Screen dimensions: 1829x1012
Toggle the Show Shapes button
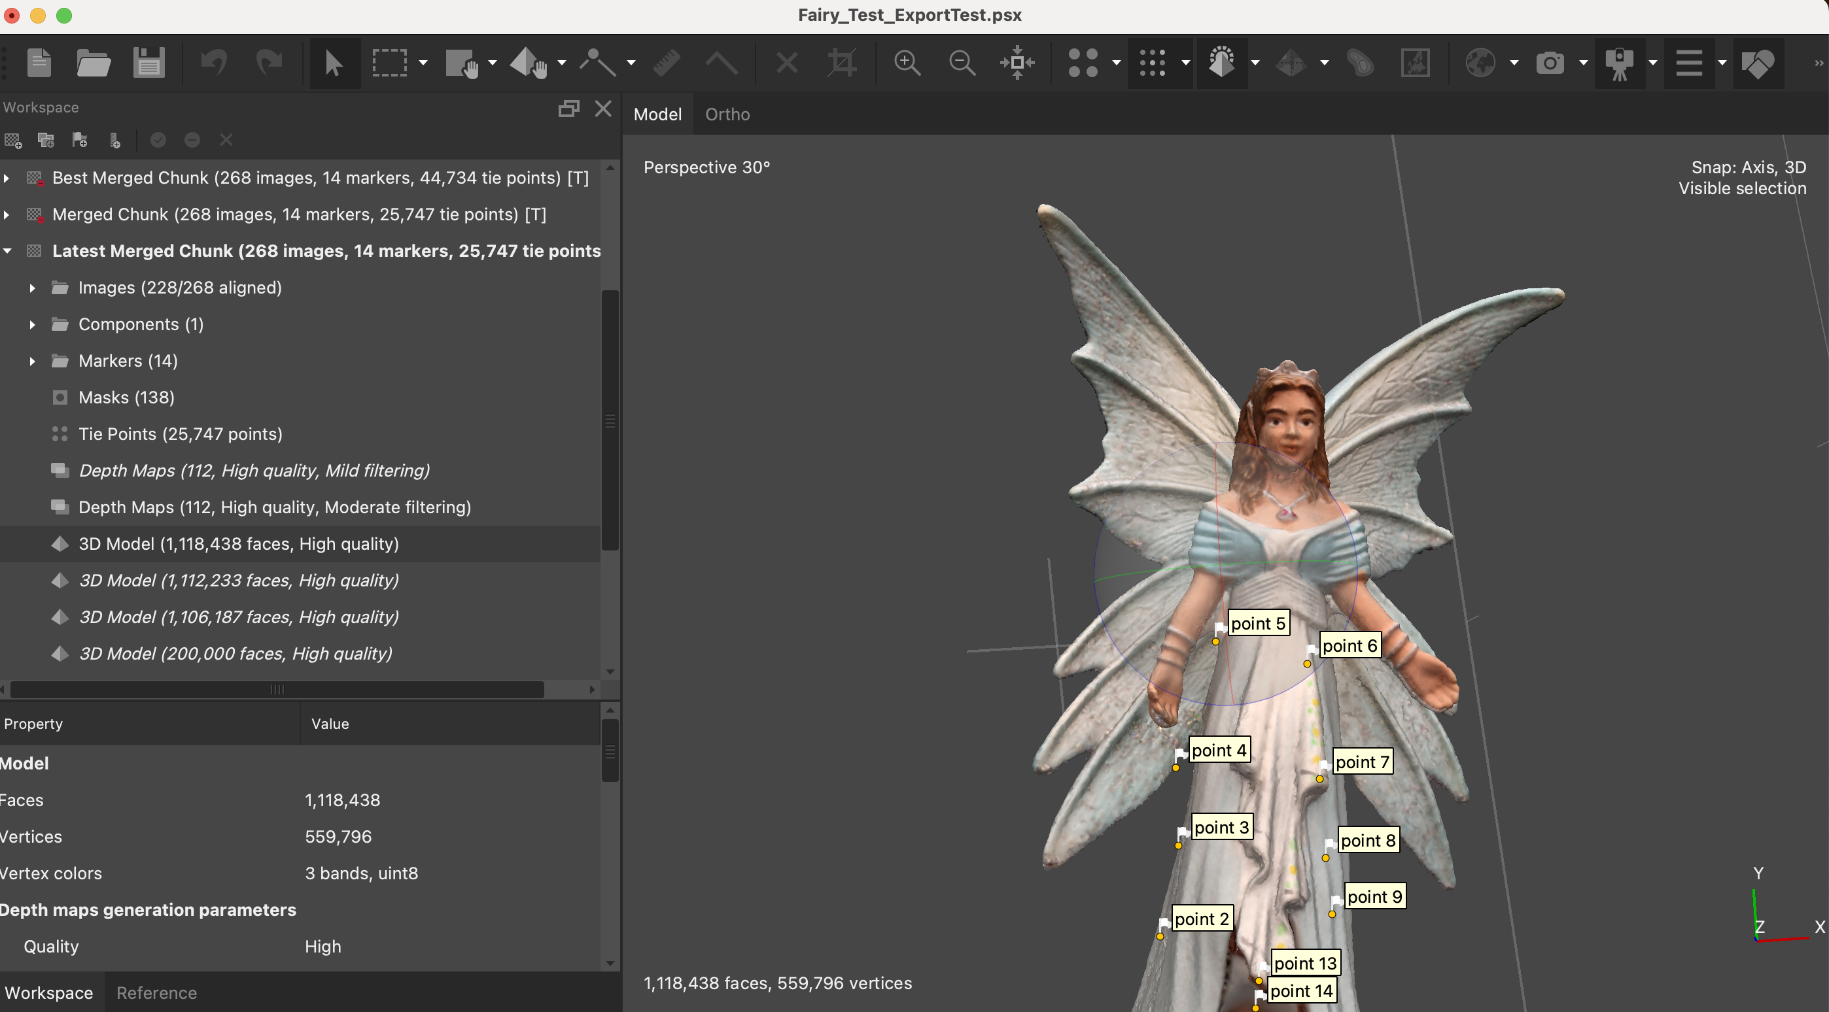point(1757,63)
